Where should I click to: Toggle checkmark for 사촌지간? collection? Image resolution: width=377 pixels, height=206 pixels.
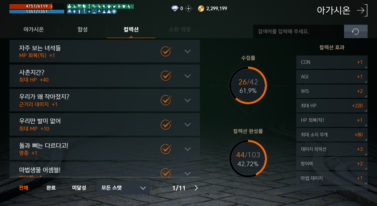166,75
